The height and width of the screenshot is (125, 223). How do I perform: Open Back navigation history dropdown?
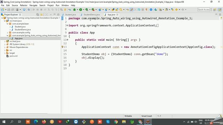click(x=179, y=10)
